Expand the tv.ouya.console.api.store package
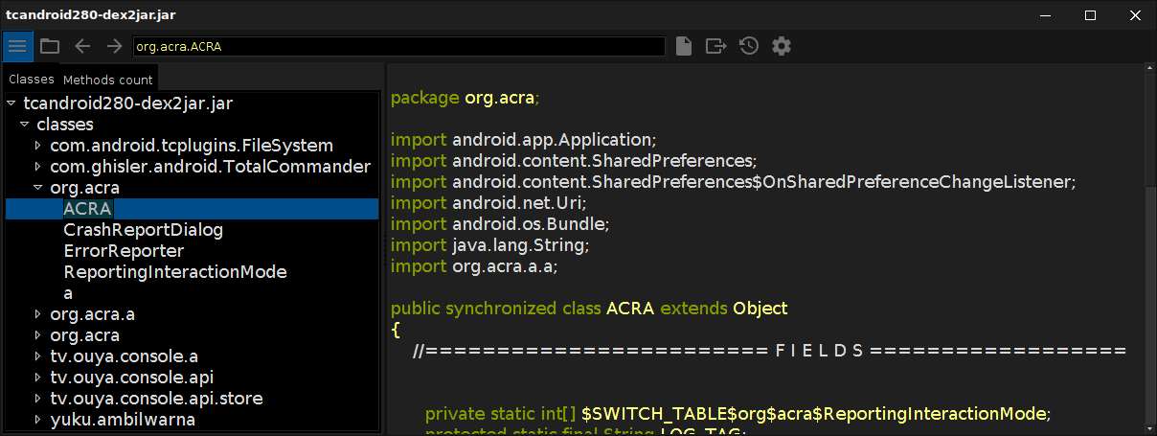Image resolution: width=1157 pixels, height=436 pixels. coord(38,398)
